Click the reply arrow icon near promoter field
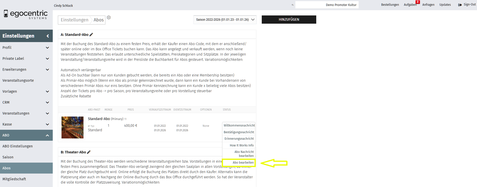The height and width of the screenshot is (187, 477). (292, 5)
